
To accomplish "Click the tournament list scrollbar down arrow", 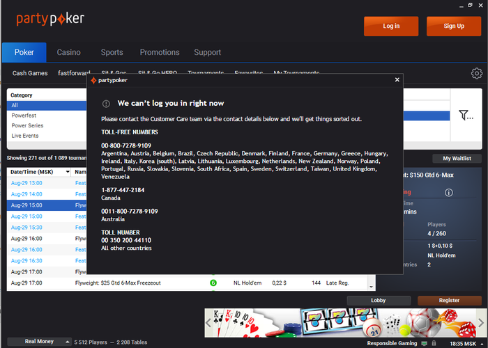I will (x=371, y=287).
